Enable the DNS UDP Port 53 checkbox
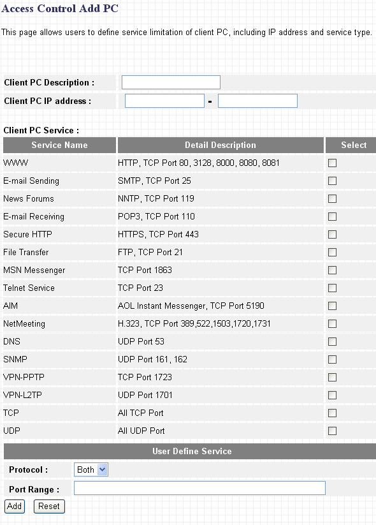Image resolution: width=376 pixels, height=525 pixels. click(332, 341)
